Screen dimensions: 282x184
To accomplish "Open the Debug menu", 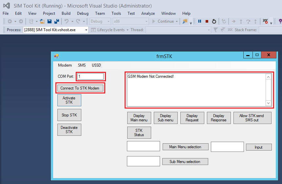I will click(x=83, y=13).
